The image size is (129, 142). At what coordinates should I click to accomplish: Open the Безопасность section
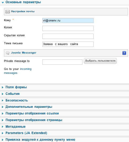tap(64, 100)
